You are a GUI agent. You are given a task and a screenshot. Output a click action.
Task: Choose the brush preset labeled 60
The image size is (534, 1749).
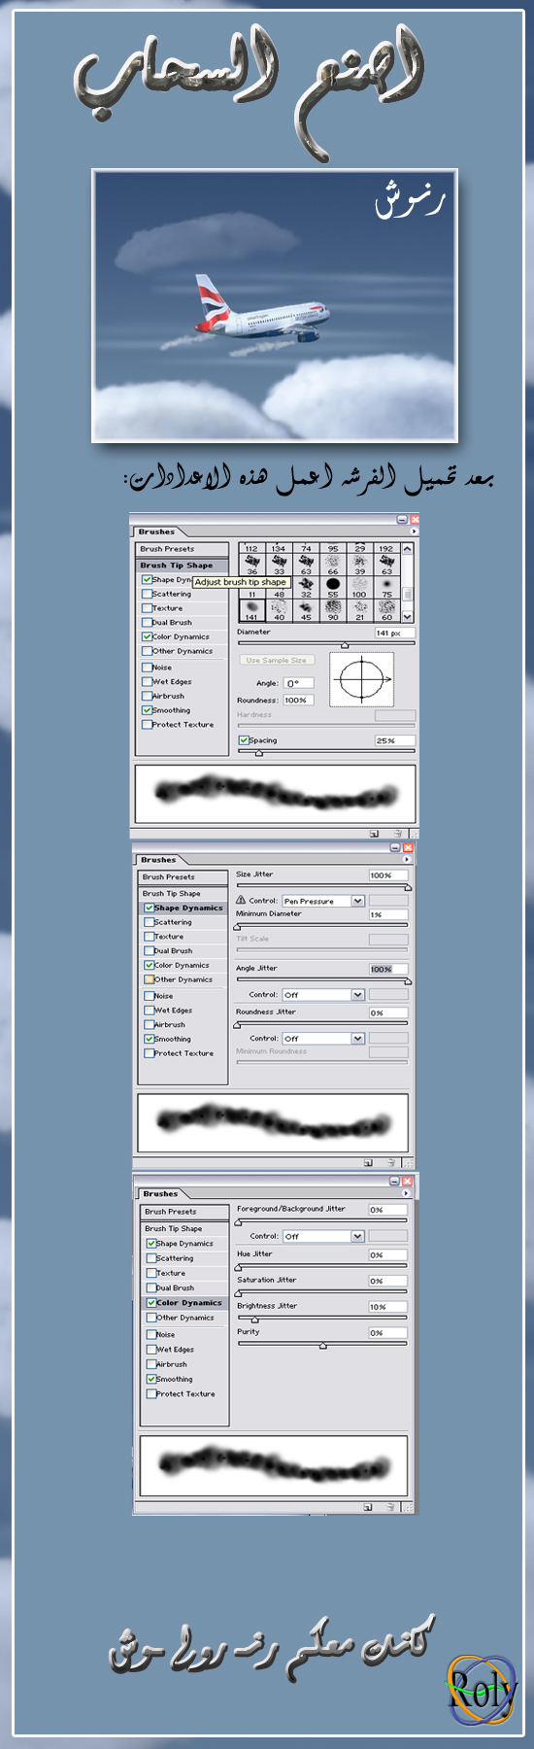(387, 610)
